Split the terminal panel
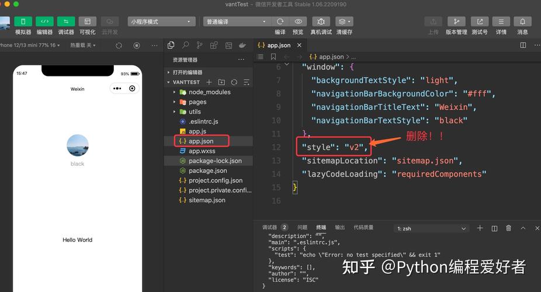Image resolution: width=541 pixels, height=292 pixels. [494, 228]
